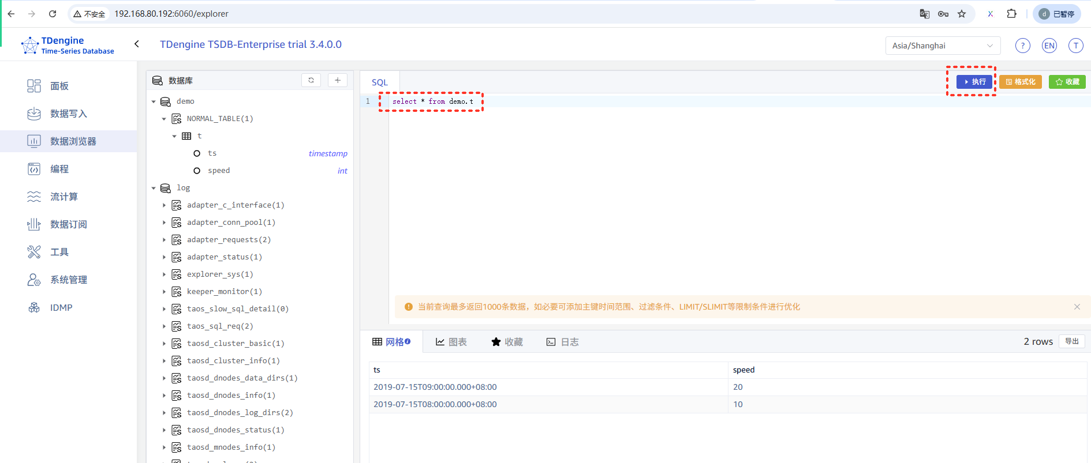The height and width of the screenshot is (463, 1091).
Task: Collapse the demo database tree node
Action: (154, 101)
